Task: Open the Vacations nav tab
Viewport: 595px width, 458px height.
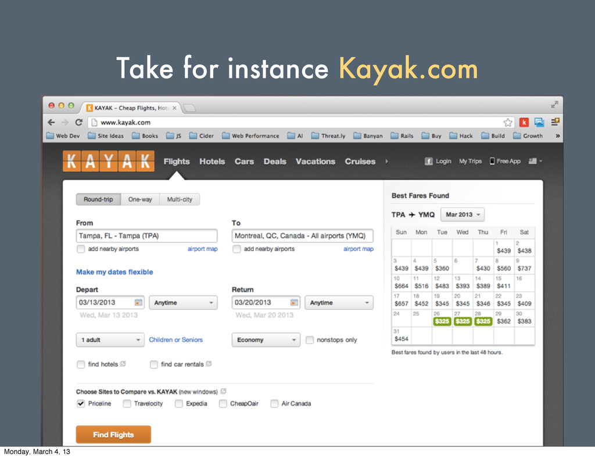Action: [316, 161]
